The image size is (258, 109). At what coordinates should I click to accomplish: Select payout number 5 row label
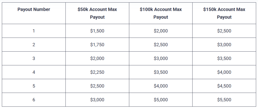34,86
